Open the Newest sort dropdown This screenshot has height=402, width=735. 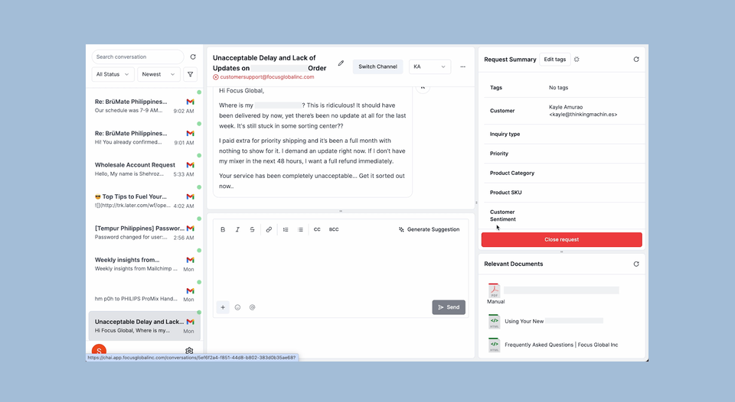pos(158,74)
